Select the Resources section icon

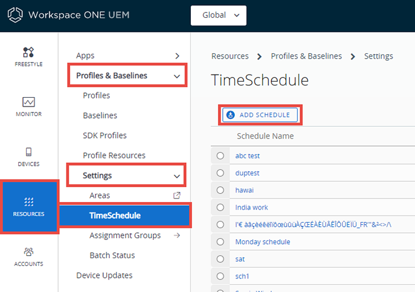tap(29, 202)
